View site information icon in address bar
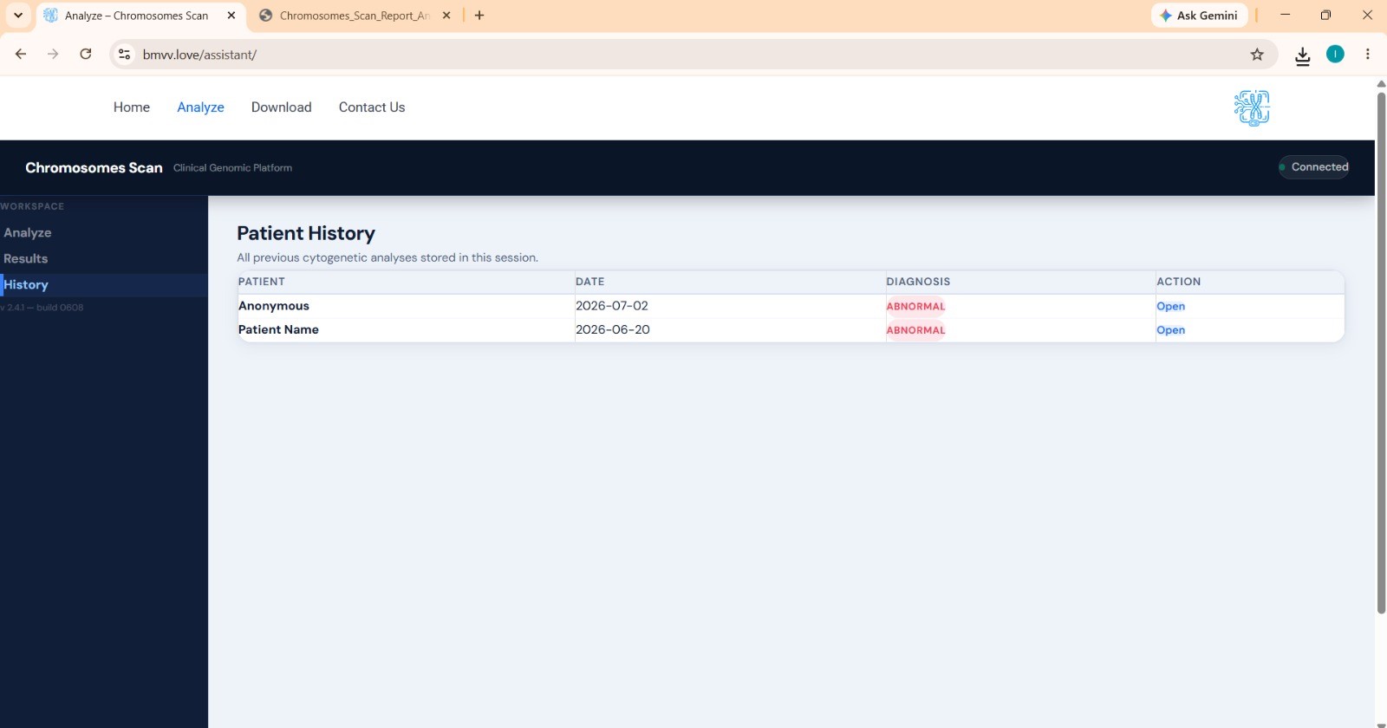The image size is (1387, 728). pyautogui.click(x=125, y=55)
